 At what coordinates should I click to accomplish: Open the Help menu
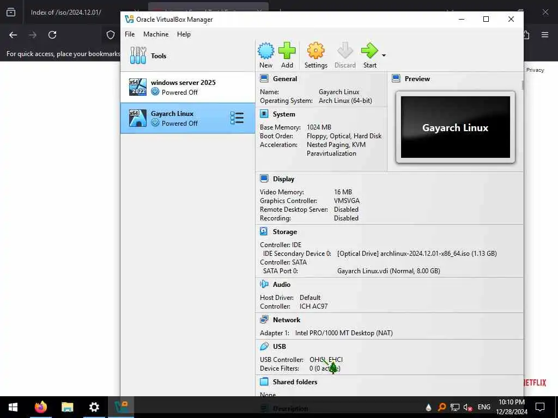pos(184,34)
